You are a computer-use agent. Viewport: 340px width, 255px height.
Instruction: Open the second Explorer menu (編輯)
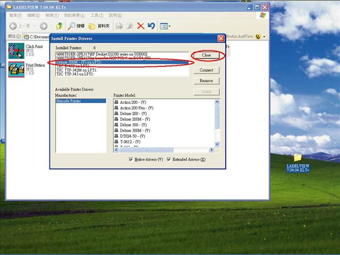[33, 15]
